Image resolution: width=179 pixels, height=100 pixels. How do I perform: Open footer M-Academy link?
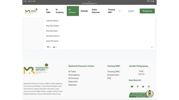(x=74, y=75)
